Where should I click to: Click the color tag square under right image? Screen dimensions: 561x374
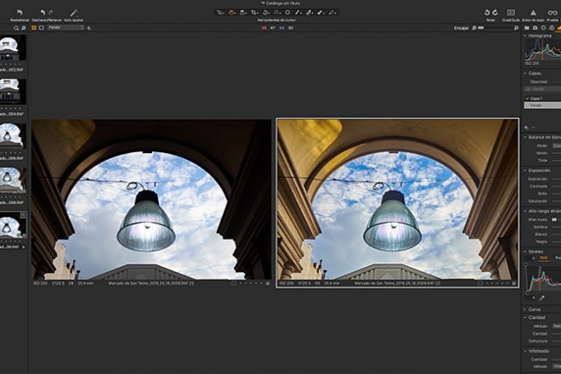click(479, 283)
